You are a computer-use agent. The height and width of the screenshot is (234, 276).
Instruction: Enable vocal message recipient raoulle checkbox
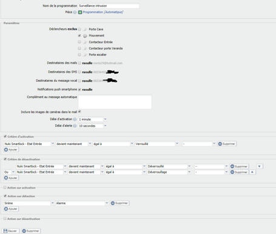[x=79, y=81]
